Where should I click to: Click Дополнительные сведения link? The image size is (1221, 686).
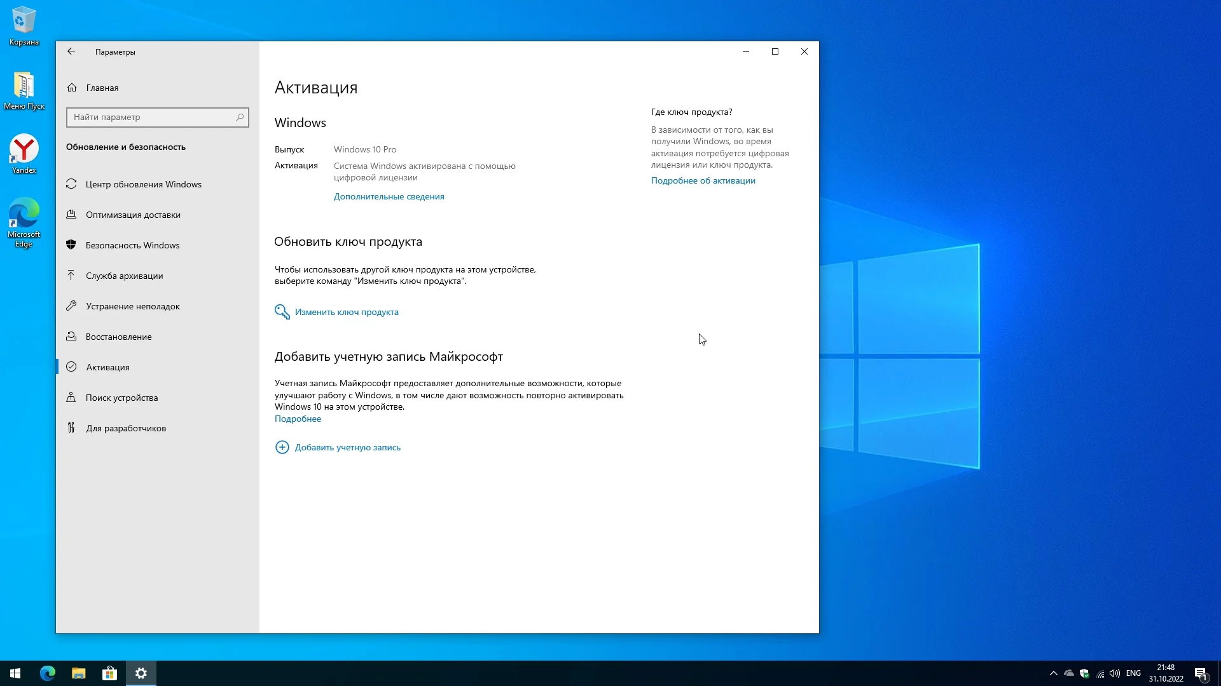(389, 196)
